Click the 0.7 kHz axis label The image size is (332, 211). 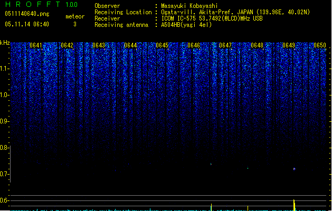(x=4, y=174)
